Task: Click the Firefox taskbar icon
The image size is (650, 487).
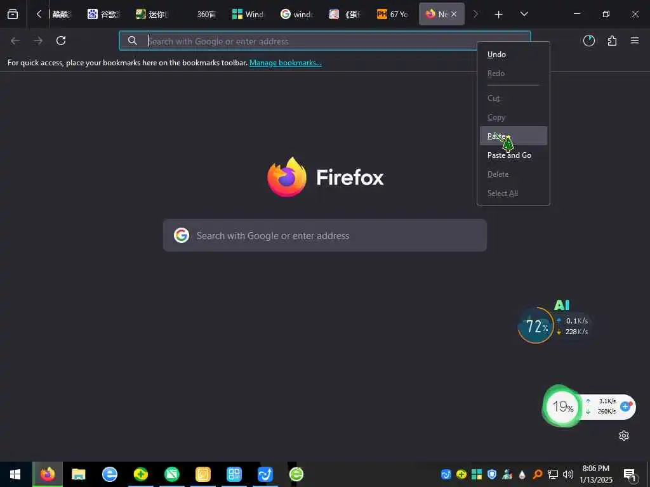Action: (48, 474)
